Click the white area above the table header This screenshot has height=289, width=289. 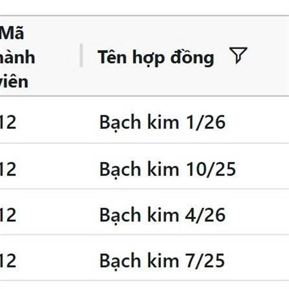click(x=144, y=7)
